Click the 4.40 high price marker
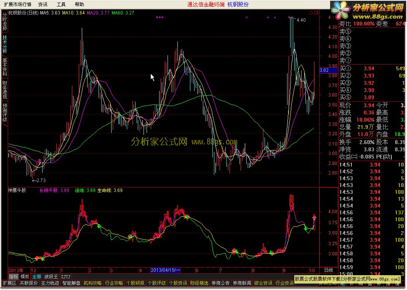Viewport: 407px width, 290px height. pos(301,20)
